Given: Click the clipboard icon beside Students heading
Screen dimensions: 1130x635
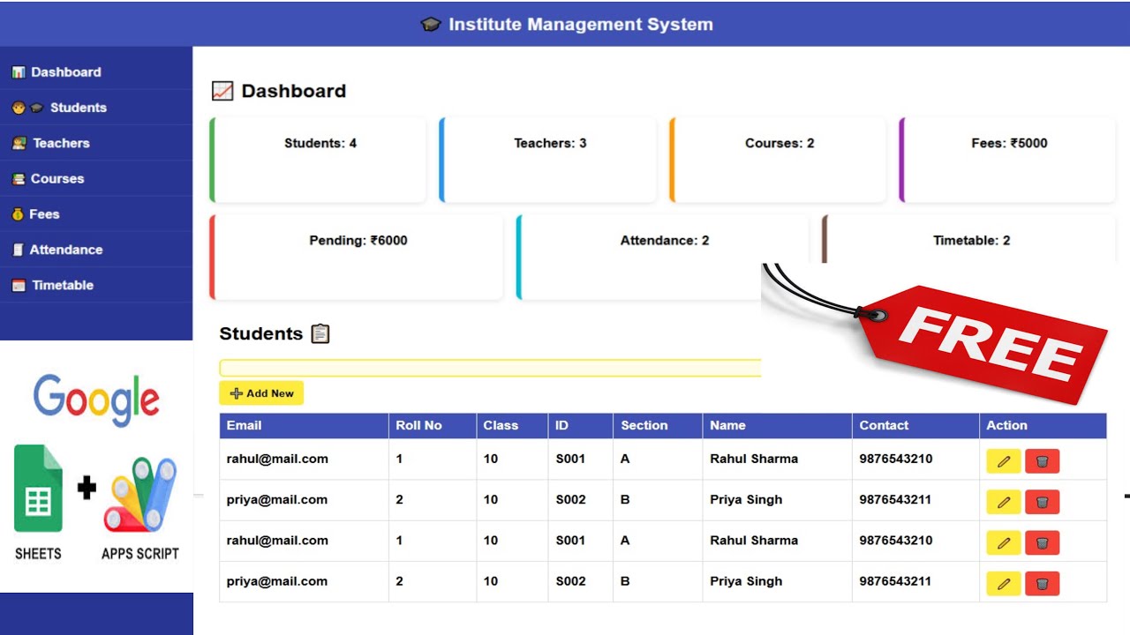Looking at the screenshot, I should (x=320, y=333).
